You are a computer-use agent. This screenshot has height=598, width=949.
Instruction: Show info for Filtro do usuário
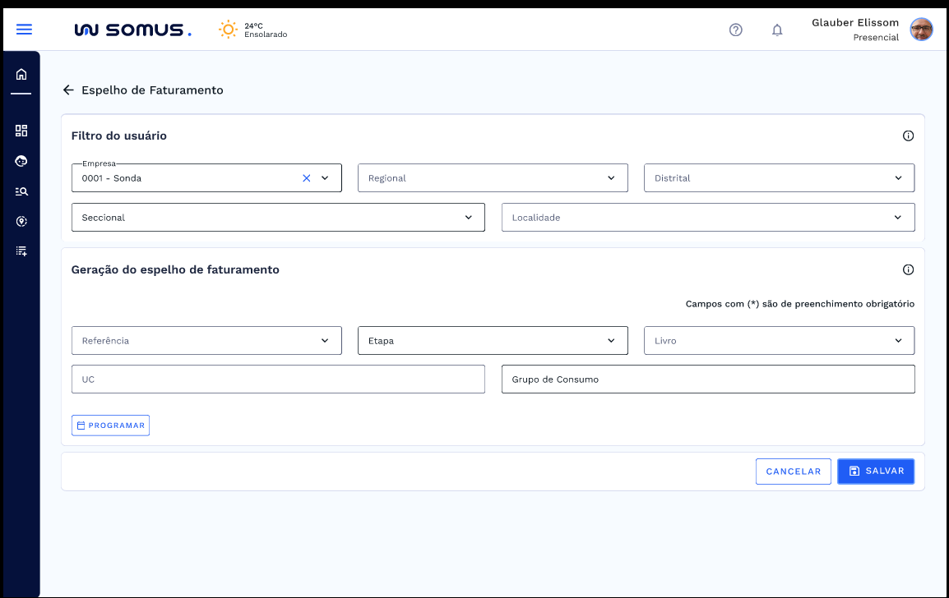pyautogui.click(x=908, y=136)
